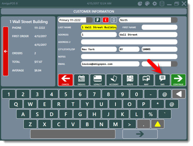Open settings gear icon in title bar
Screen dimensions: 193x146
pos(155,4)
